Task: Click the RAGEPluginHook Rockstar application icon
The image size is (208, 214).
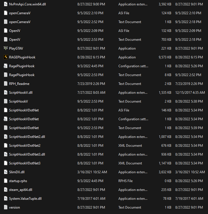Action: [6, 57]
